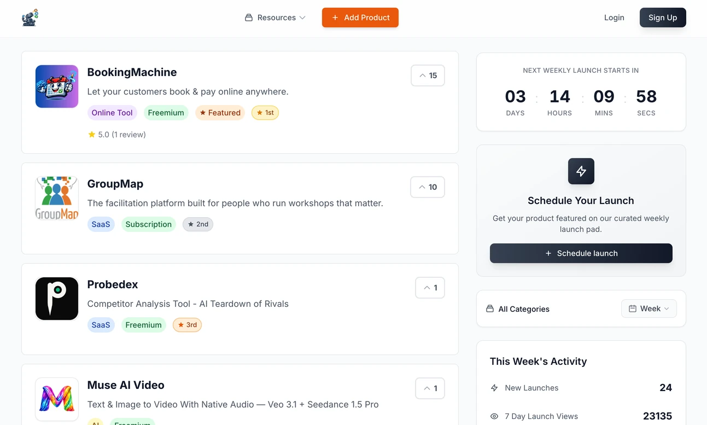
Task: Open the All Categories filter
Action: pos(518,309)
